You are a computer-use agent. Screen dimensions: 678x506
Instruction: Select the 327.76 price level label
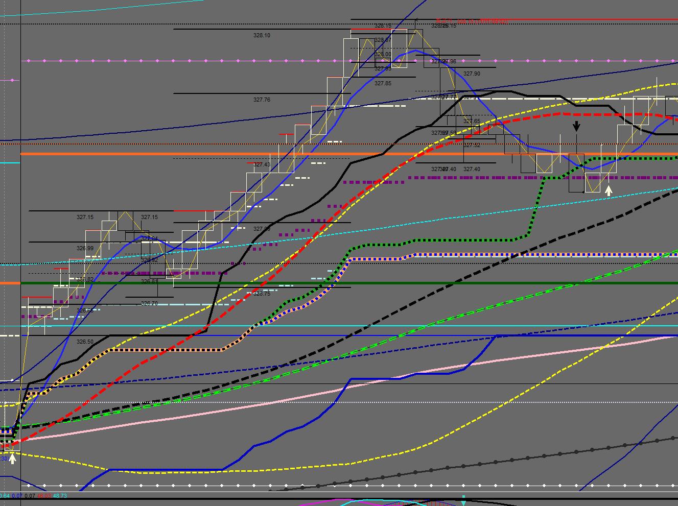tap(262, 100)
